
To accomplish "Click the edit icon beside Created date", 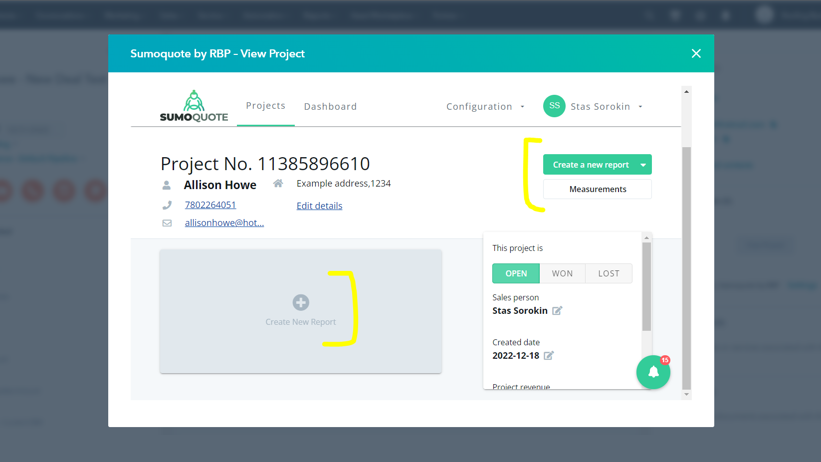I will tap(549, 356).
